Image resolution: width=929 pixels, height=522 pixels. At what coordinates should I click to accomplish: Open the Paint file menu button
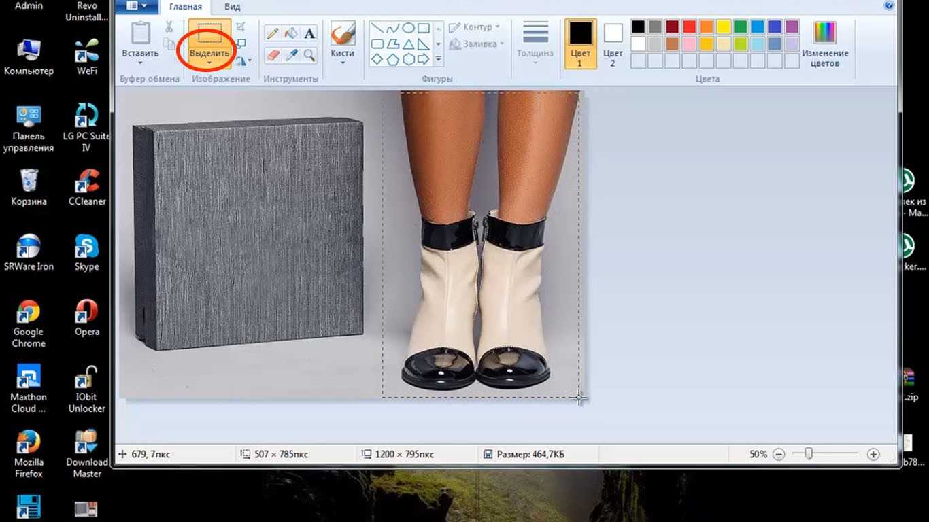(x=137, y=6)
